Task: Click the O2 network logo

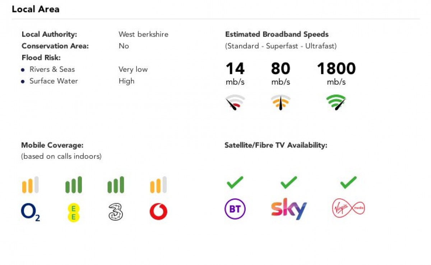Action: pos(30,212)
